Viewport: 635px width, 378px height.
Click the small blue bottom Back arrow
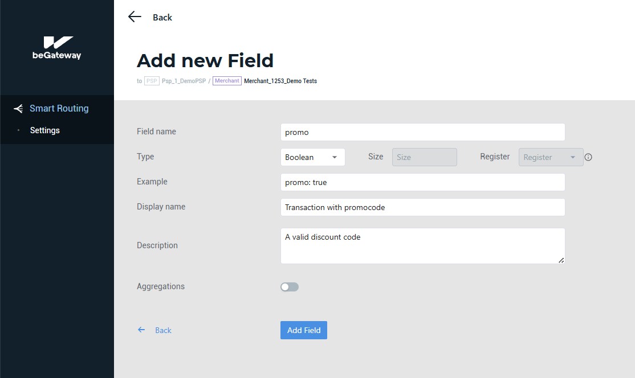coord(141,330)
